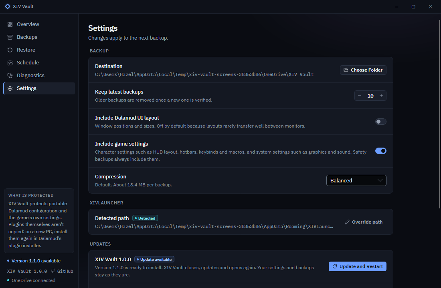This screenshot has height=288, width=441.
Task: Click the Schedule calendar icon
Action: point(10,62)
